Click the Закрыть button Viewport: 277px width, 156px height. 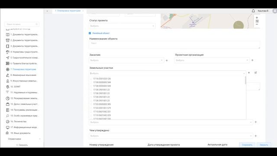click(x=264, y=145)
